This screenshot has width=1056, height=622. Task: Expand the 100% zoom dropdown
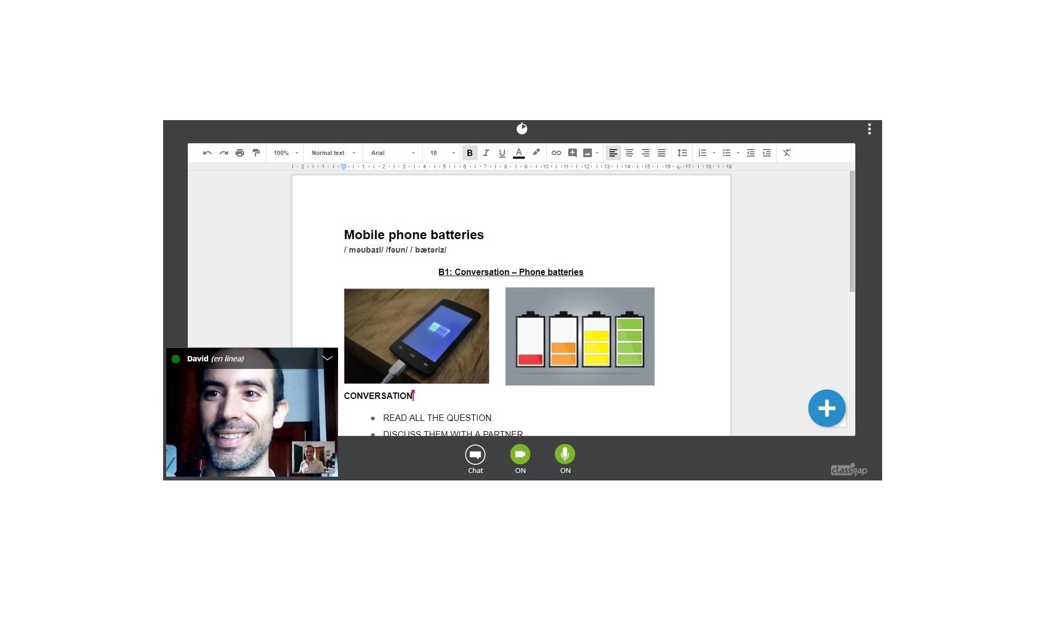point(285,153)
